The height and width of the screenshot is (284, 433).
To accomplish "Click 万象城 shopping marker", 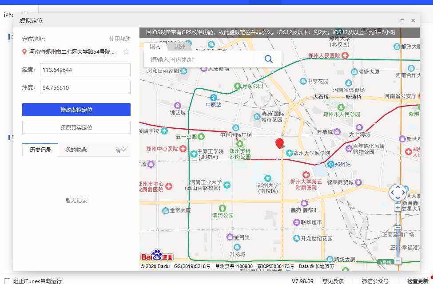I will pyautogui.click(x=337, y=132).
